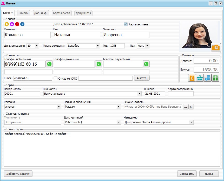Image resolution: width=224 pixels, height=181 pixels.
Task: Click into the E-mail input field
Action: pos(32,78)
